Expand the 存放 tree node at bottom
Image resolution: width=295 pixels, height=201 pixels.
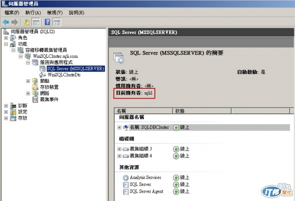point(6,118)
